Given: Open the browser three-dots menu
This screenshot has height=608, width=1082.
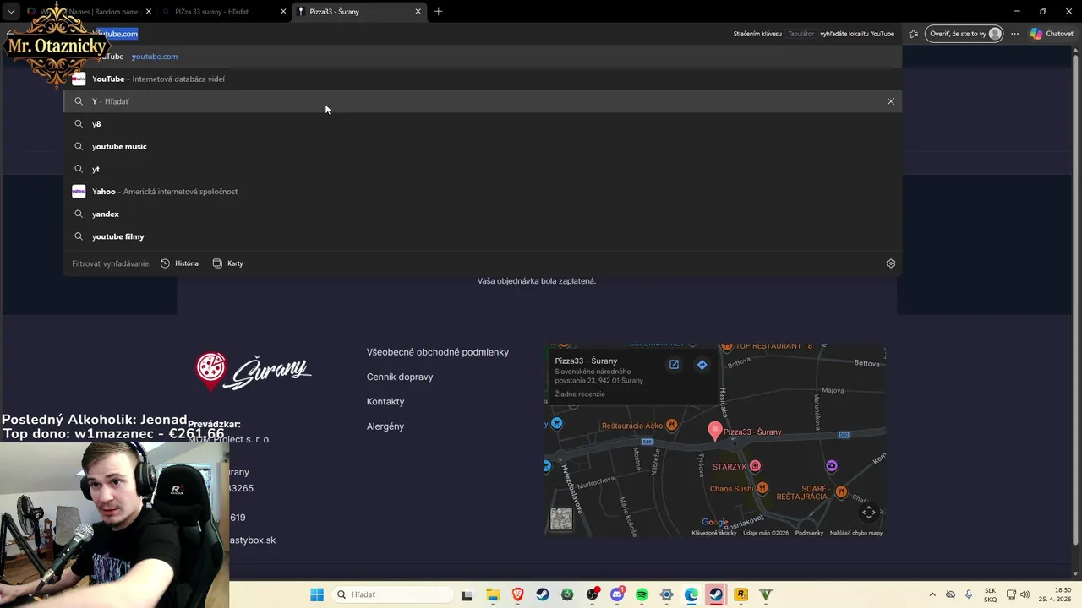Looking at the screenshot, I should [x=1014, y=34].
